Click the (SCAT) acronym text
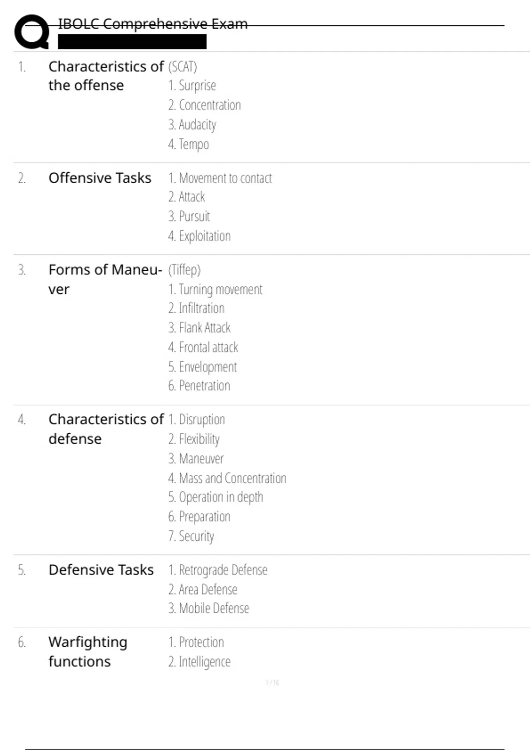Image resolution: width=530 pixels, height=750 pixels. pyautogui.click(x=182, y=67)
